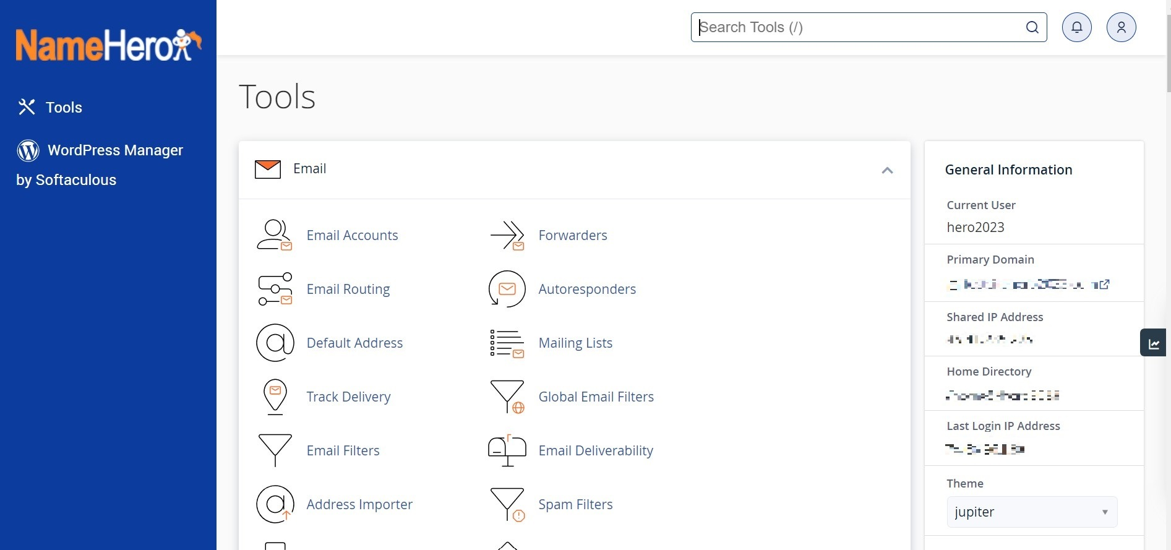Open the Email Accounts link
The image size is (1171, 550).
pyautogui.click(x=352, y=235)
